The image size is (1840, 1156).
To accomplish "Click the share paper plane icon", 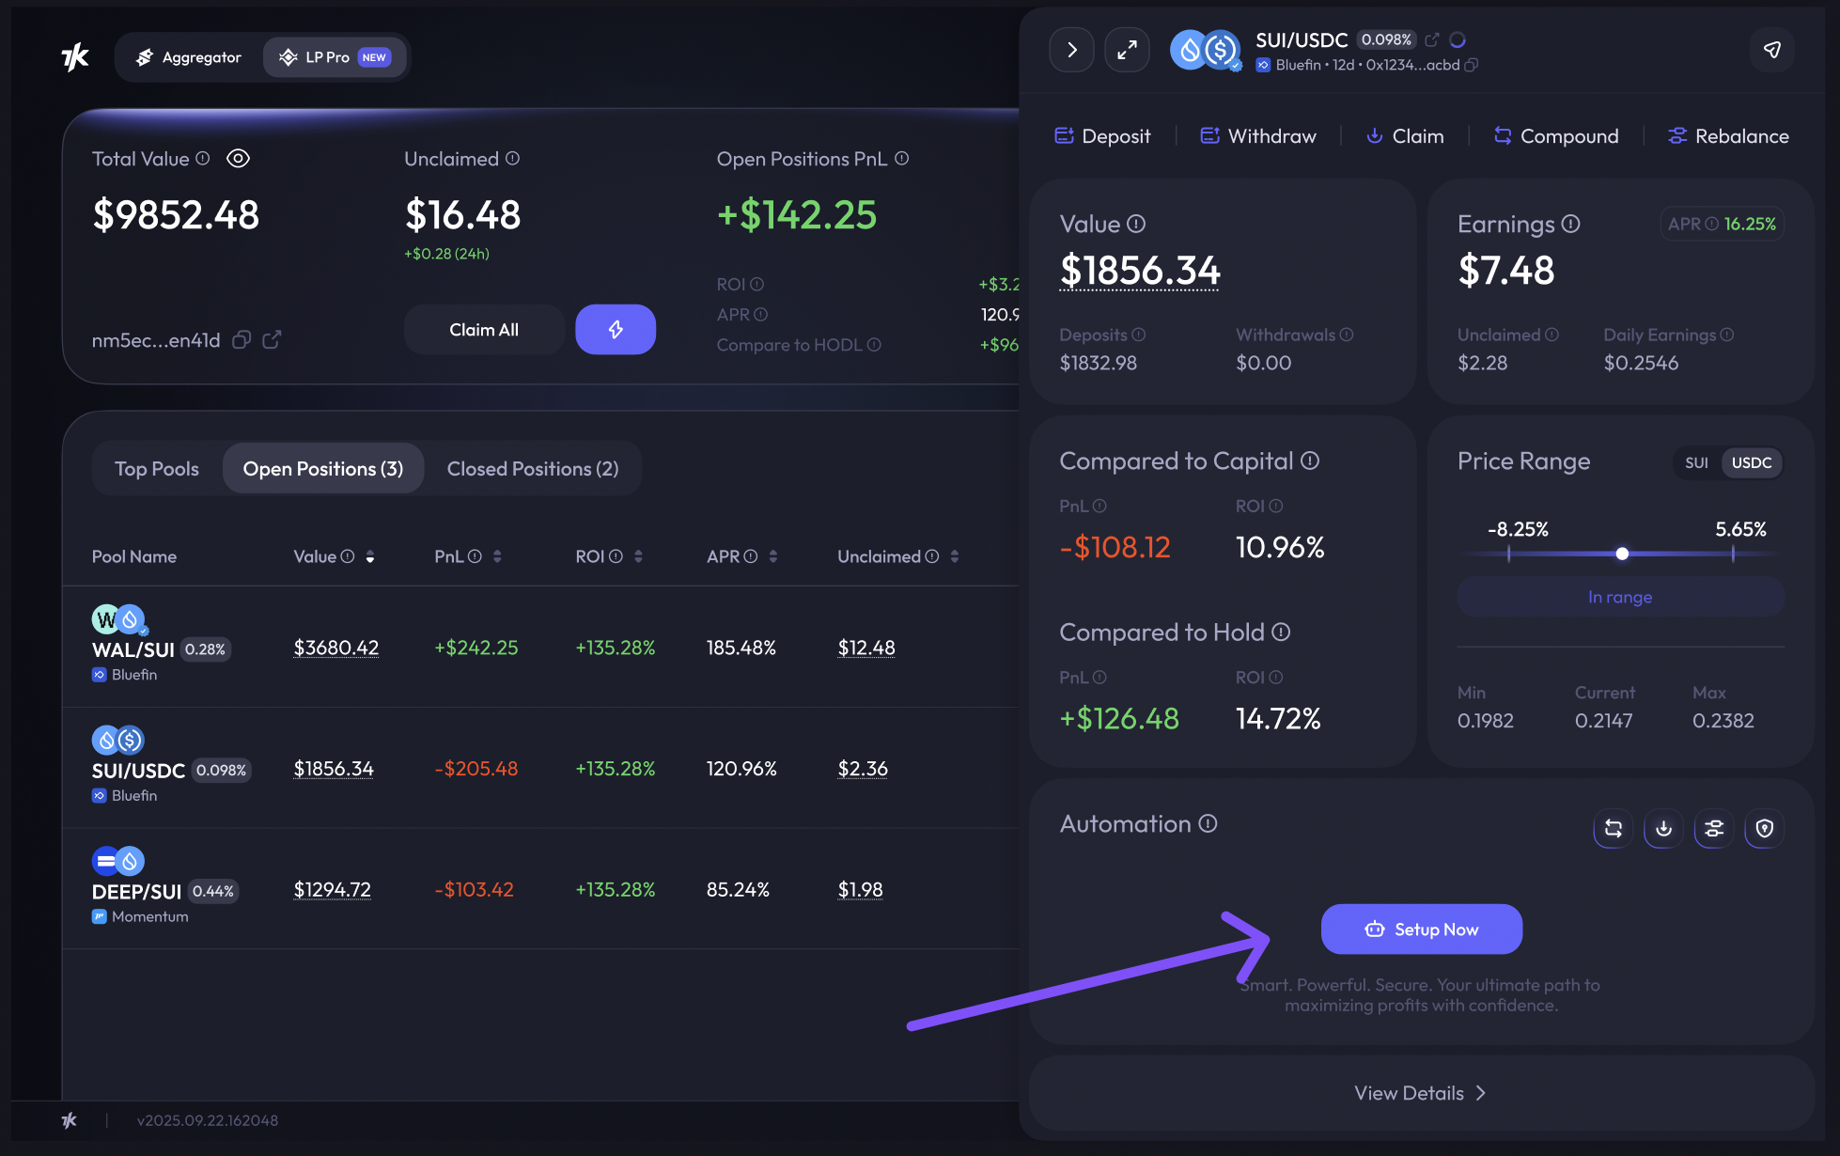I will [x=1771, y=50].
